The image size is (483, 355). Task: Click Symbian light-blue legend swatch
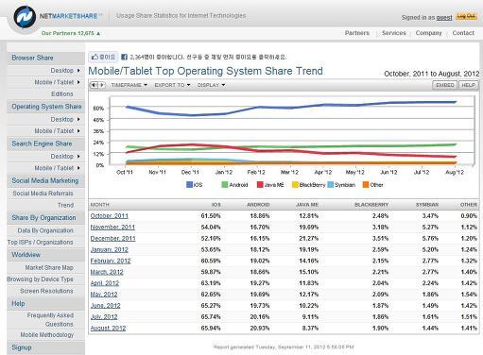click(331, 185)
